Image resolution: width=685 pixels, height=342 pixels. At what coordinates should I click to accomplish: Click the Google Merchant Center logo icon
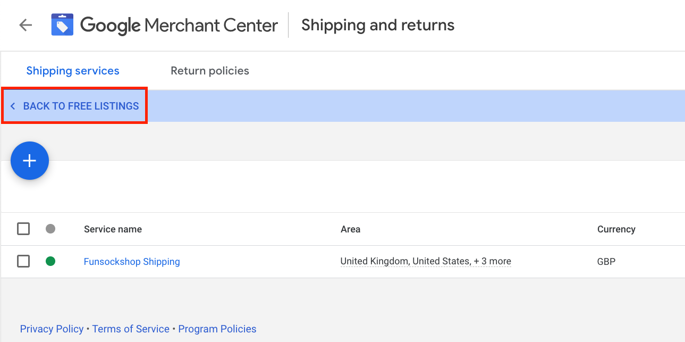tap(62, 25)
